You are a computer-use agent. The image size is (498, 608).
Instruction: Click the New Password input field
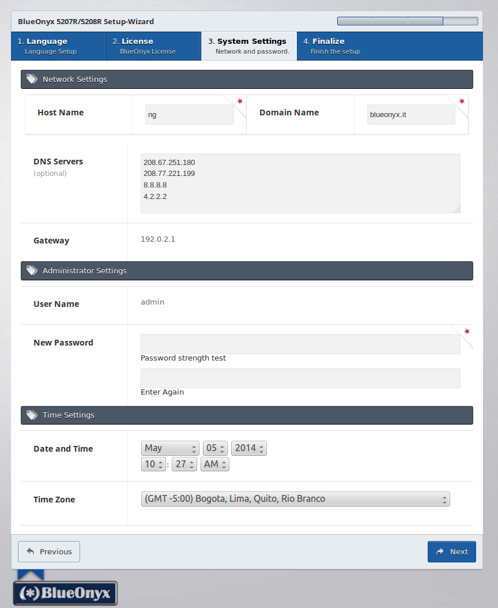pyautogui.click(x=300, y=344)
